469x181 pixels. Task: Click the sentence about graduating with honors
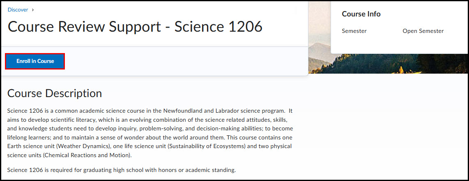tap(122, 170)
